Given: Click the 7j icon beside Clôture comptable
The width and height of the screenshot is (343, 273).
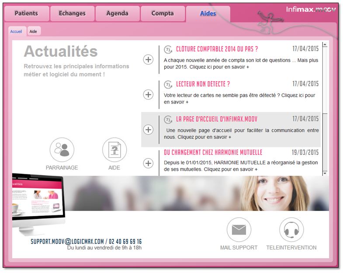Looking at the screenshot, I should pos(168,49).
